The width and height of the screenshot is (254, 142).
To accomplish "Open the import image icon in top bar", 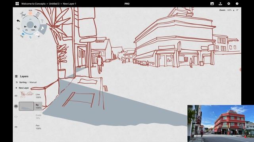I will [x=212, y=4].
